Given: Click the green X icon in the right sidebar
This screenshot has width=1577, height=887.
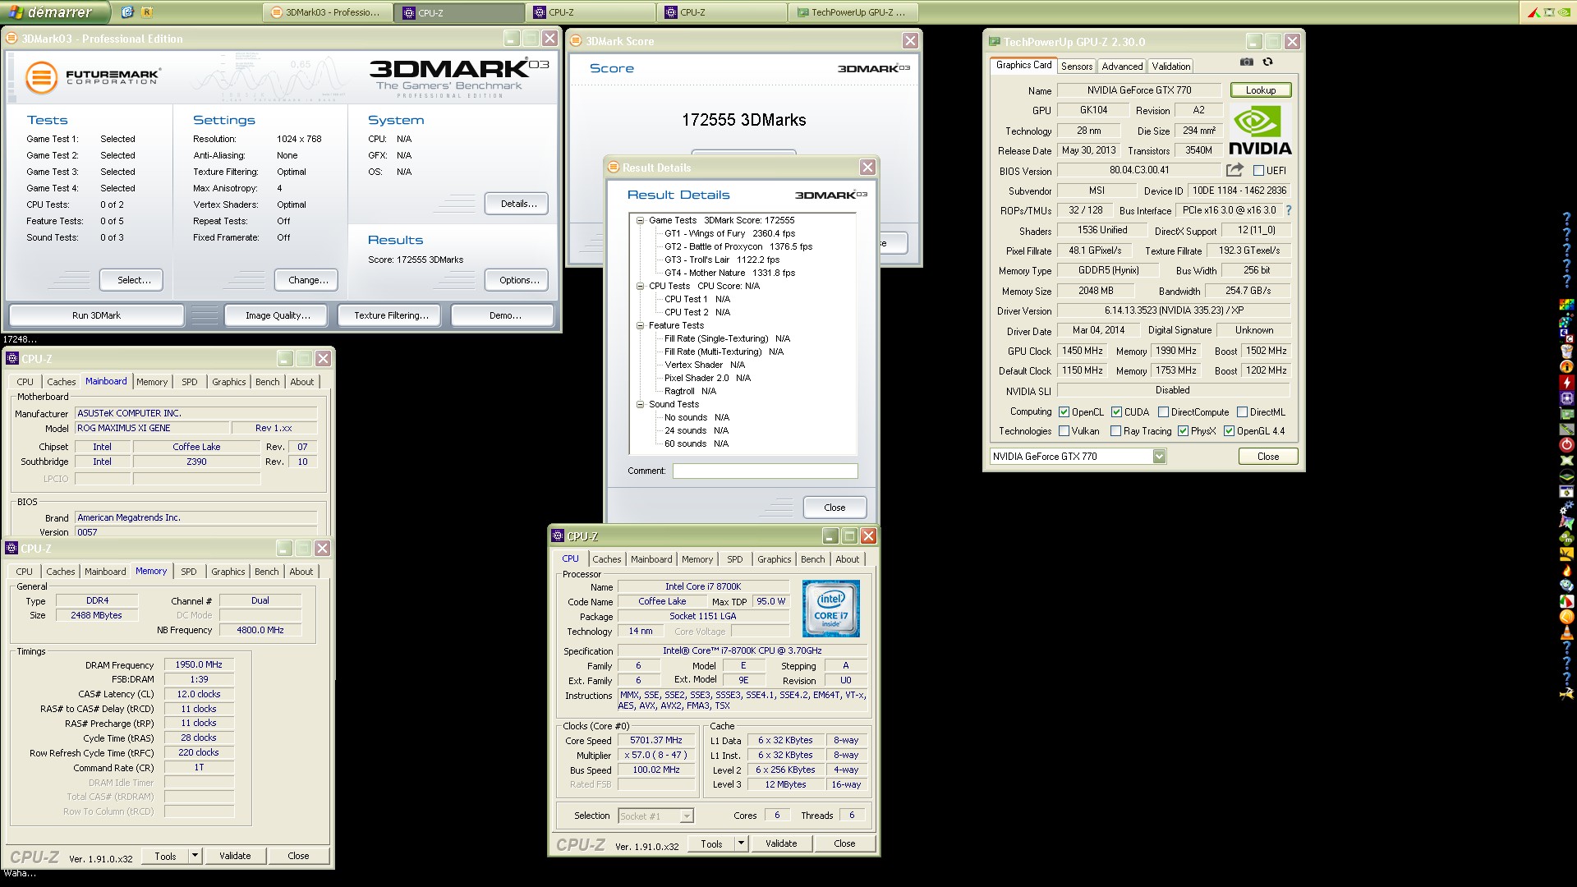Looking at the screenshot, I should tap(1566, 461).
